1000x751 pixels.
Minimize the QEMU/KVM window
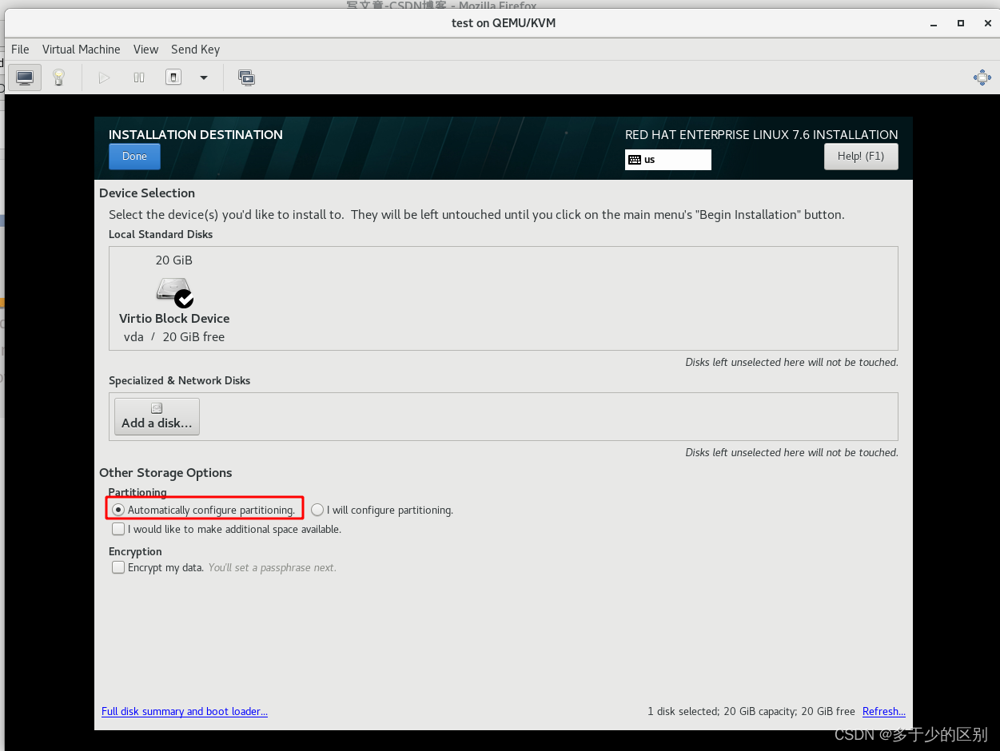click(934, 23)
